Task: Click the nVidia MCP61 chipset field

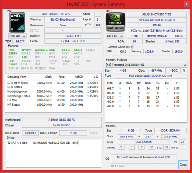Action: 61,125
